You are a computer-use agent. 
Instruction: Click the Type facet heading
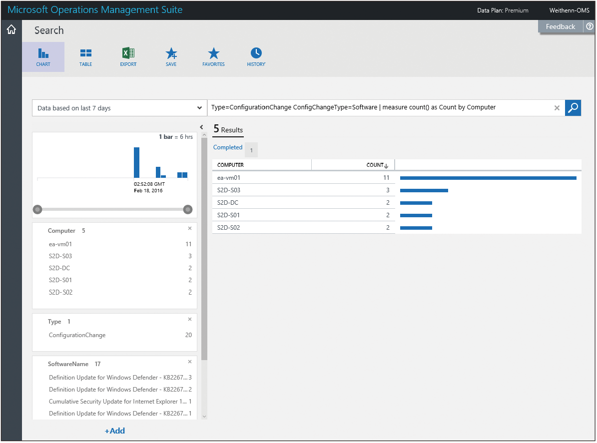pyautogui.click(x=54, y=322)
